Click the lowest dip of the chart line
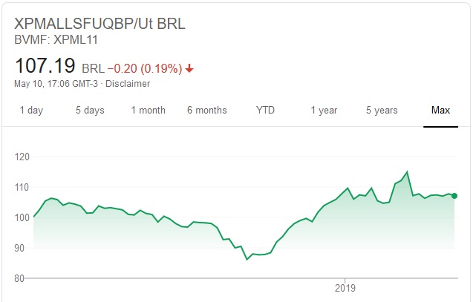 247,259
